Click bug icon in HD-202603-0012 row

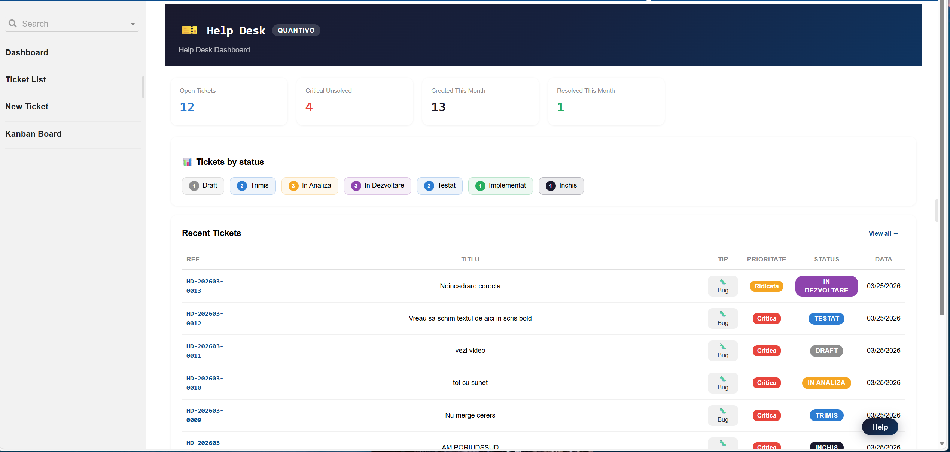point(723,314)
